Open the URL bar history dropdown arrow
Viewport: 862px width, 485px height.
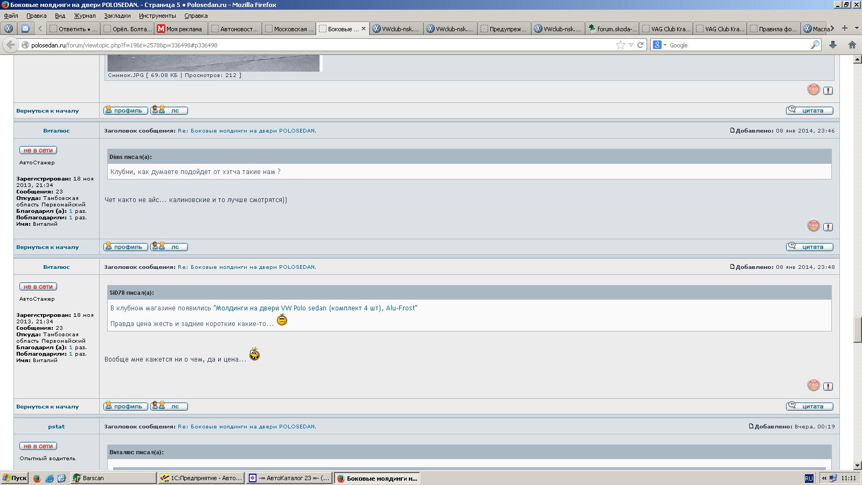point(631,45)
